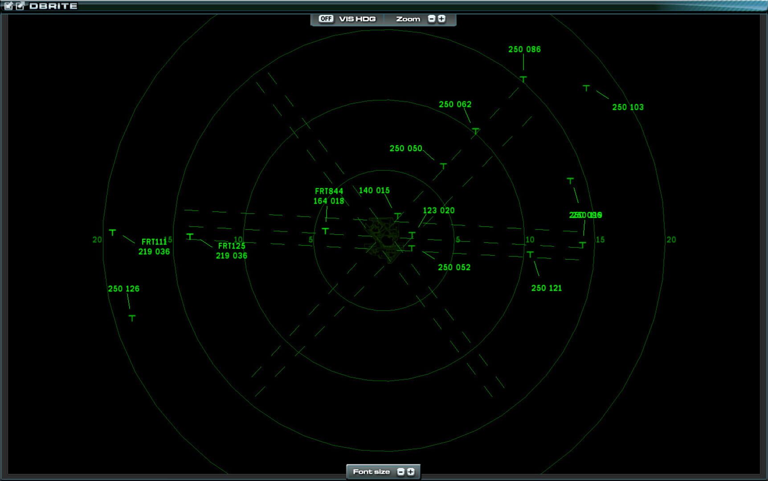Click the T symbol above the 250 121 label
Image resolution: width=768 pixels, height=481 pixels.
pyautogui.click(x=530, y=255)
